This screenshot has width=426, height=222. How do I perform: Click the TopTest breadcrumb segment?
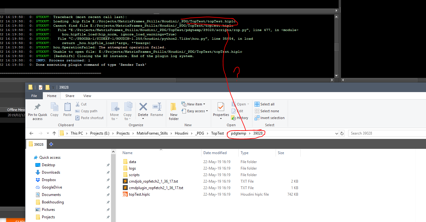(x=218, y=133)
